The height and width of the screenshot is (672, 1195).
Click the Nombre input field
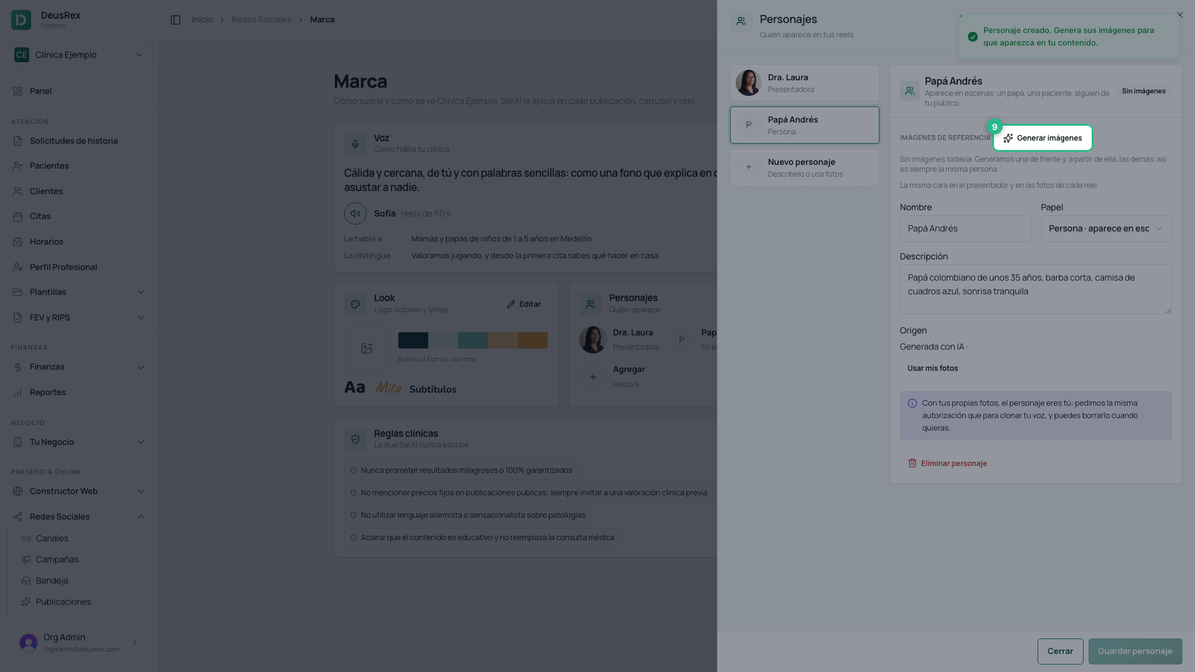click(965, 228)
